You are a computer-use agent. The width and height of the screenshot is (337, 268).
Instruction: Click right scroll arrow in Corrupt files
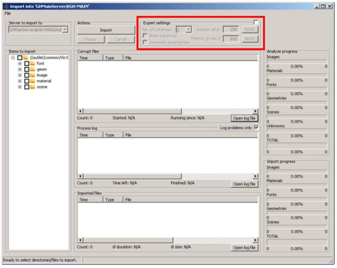click(255, 111)
